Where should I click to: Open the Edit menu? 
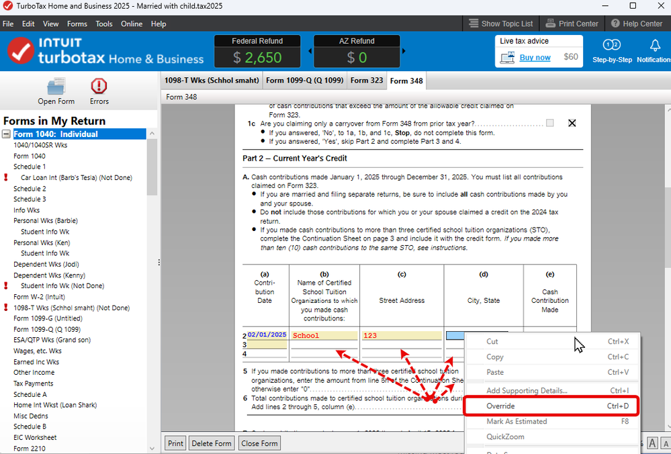28,24
